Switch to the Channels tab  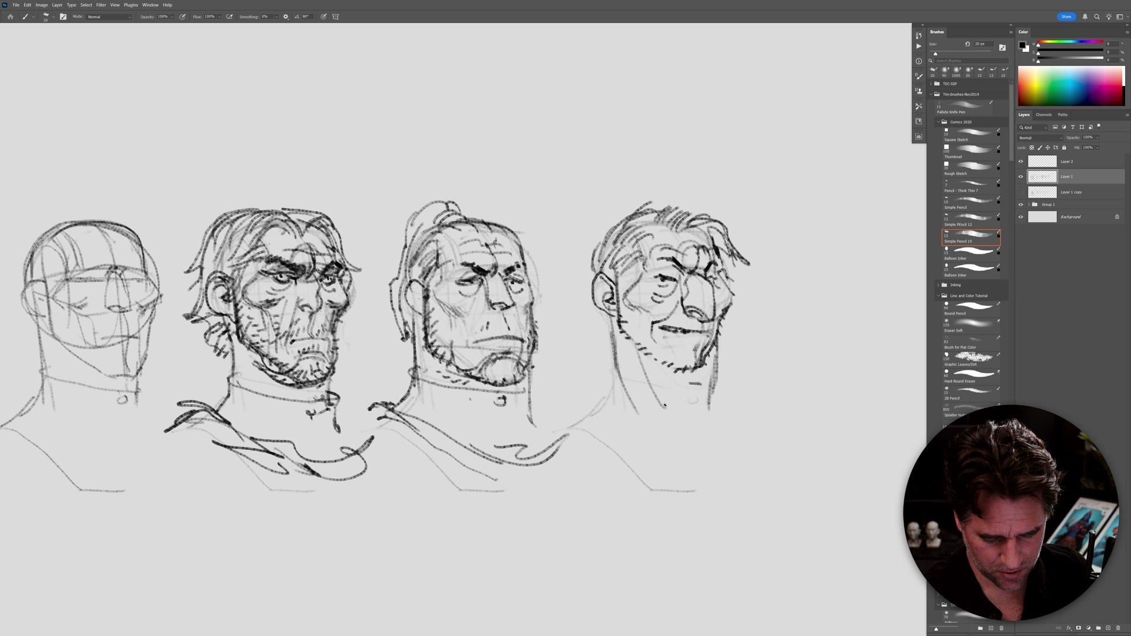pos(1043,115)
